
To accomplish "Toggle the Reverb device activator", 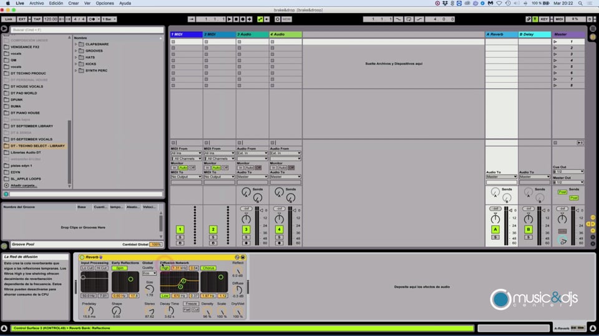I will 82,257.
